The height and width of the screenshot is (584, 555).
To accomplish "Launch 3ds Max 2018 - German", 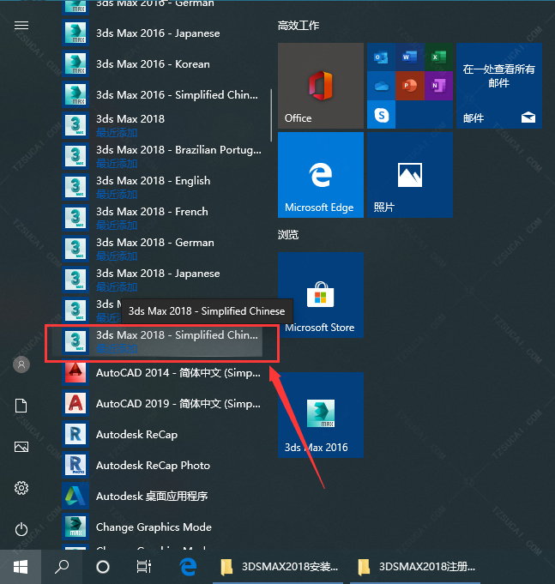I will 162,250.
